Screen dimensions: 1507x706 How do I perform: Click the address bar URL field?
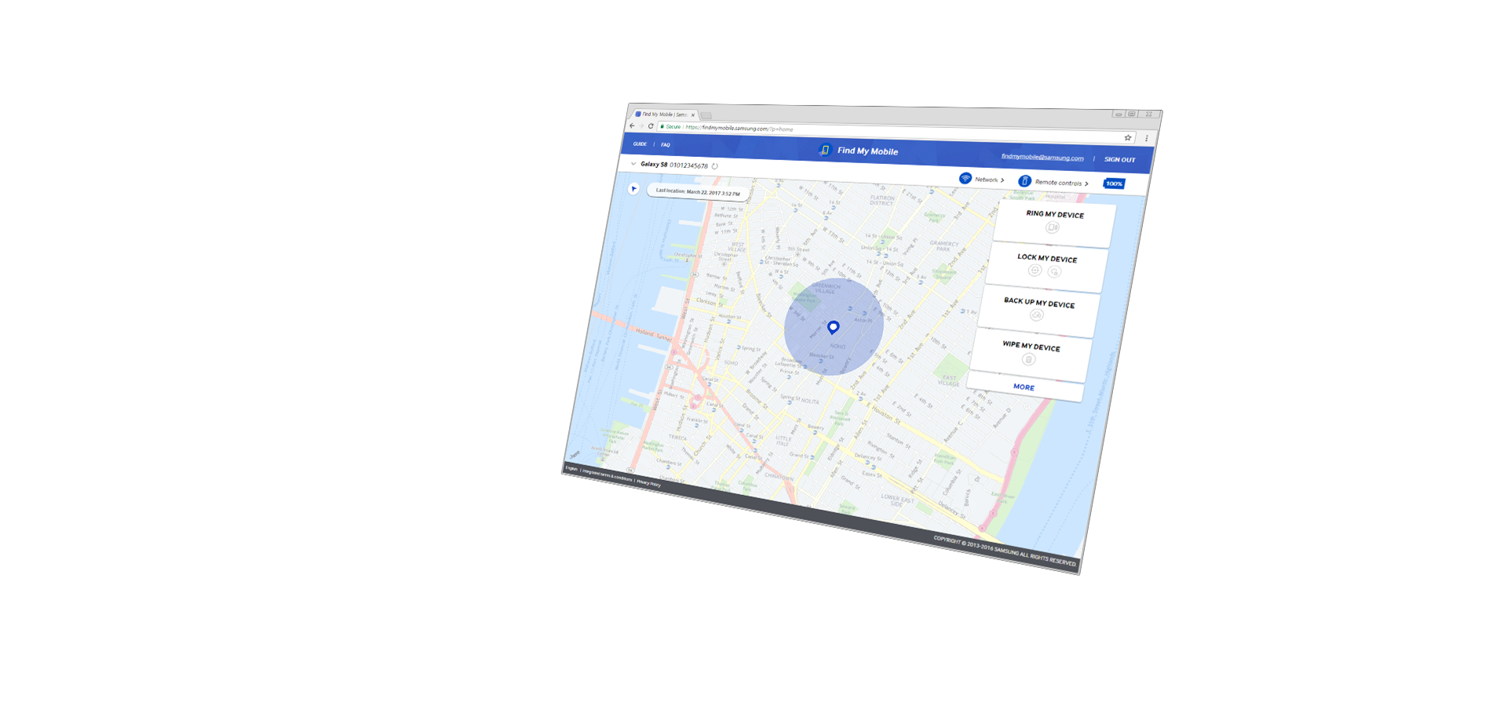tap(895, 132)
